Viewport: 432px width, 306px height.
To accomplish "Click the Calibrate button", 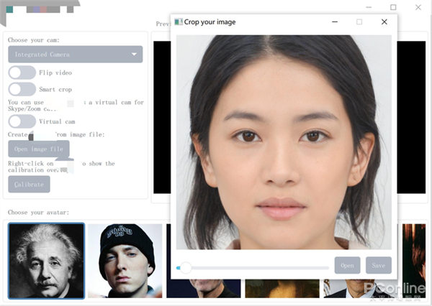I will point(29,184).
